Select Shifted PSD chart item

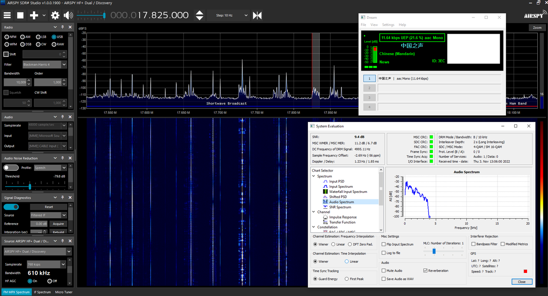tap(337, 197)
